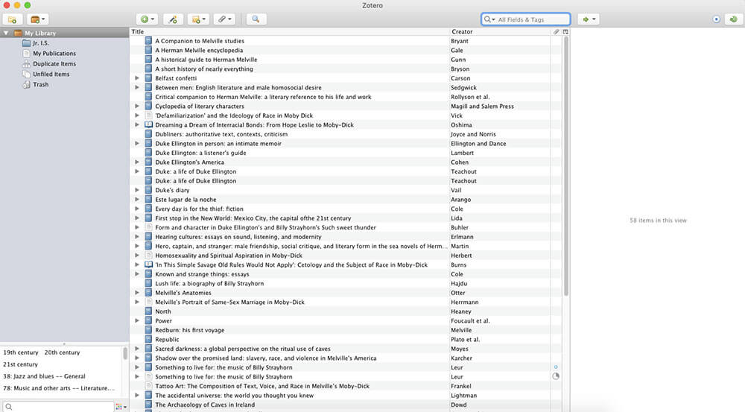Click the items list vertical scrollbar

[x=565, y=166]
